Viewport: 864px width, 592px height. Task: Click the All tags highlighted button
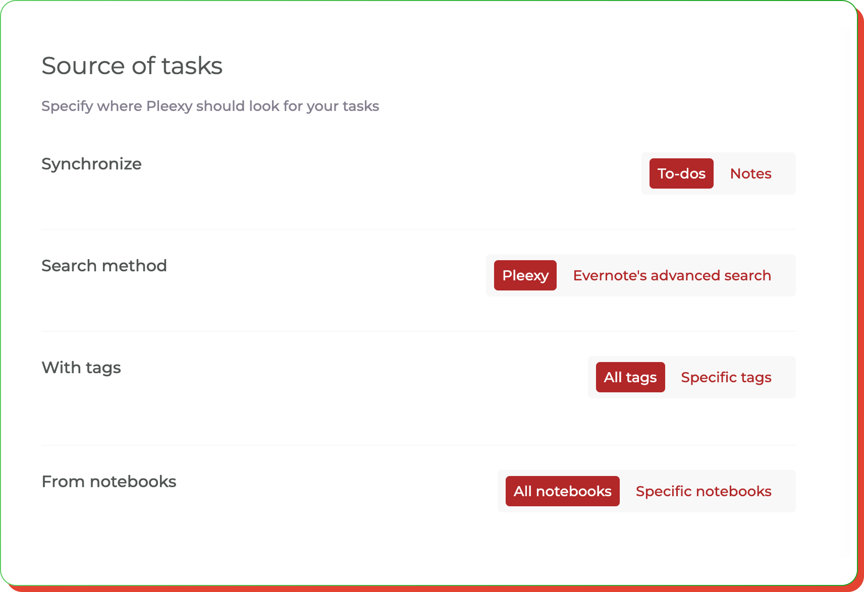pos(630,377)
